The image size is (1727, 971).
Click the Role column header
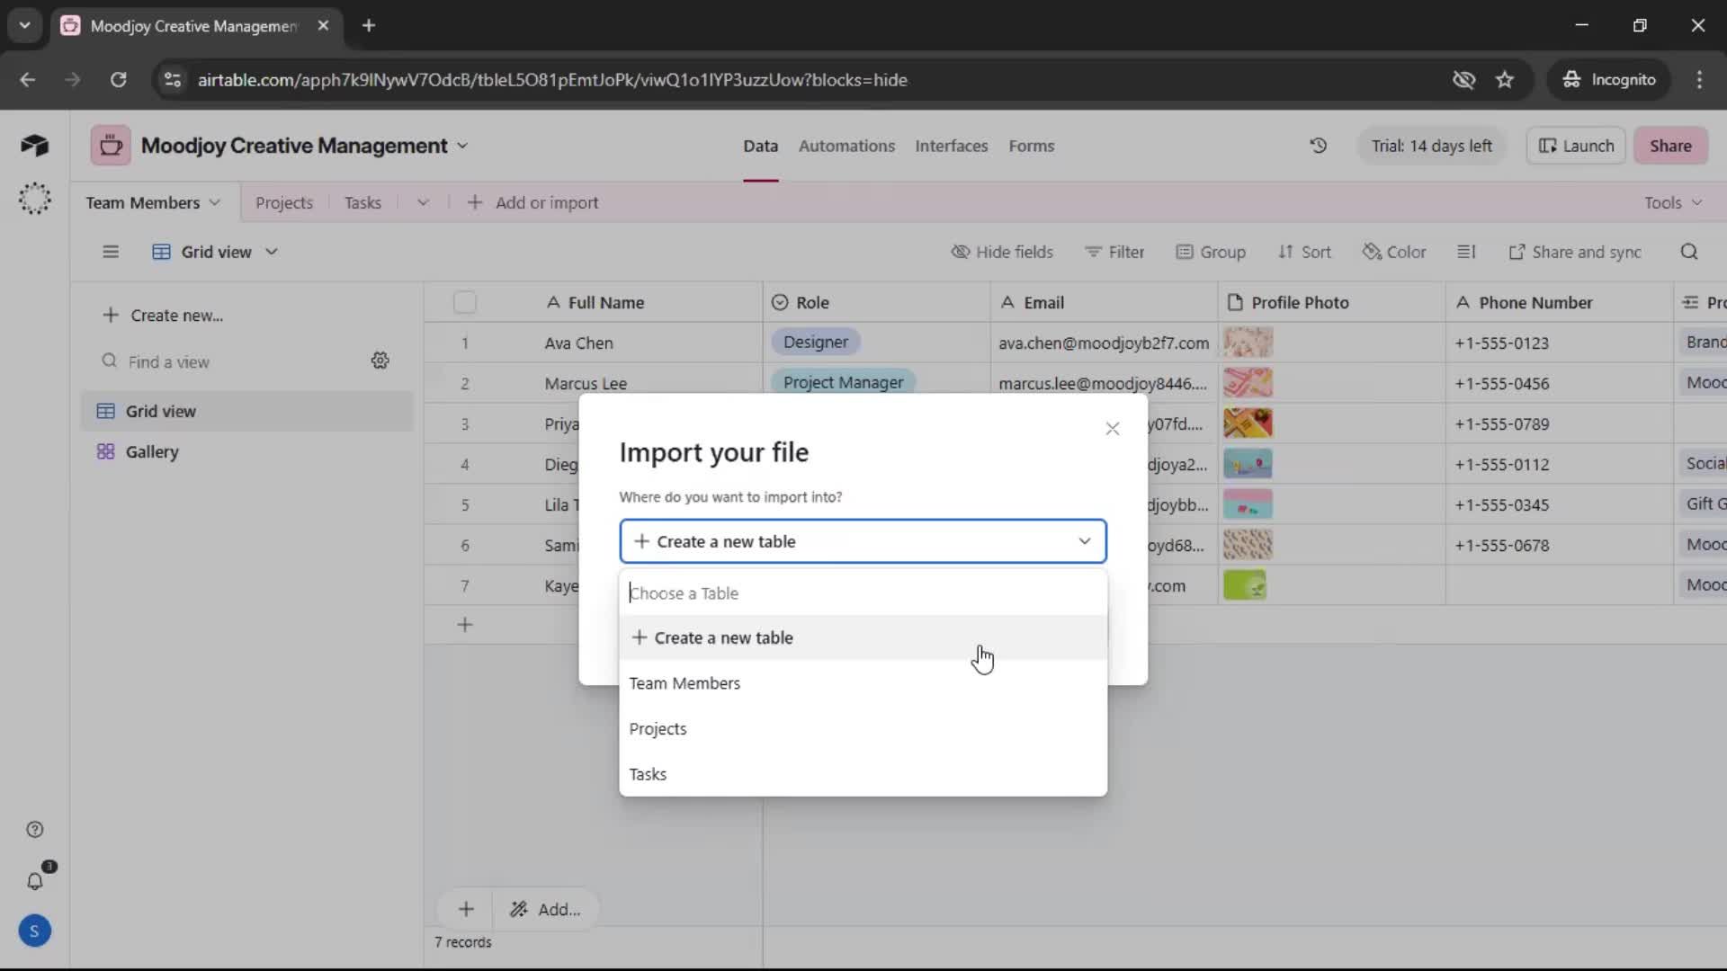pyautogui.click(x=876, y=303)
